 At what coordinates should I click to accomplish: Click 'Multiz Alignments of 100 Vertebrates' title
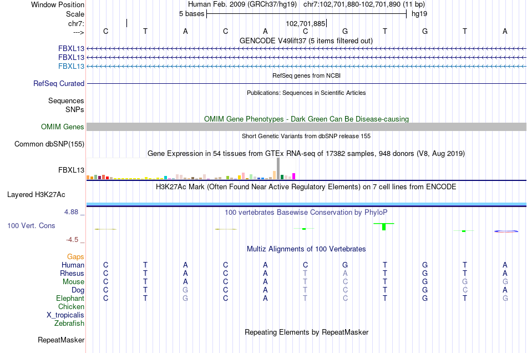coord(306,249)
